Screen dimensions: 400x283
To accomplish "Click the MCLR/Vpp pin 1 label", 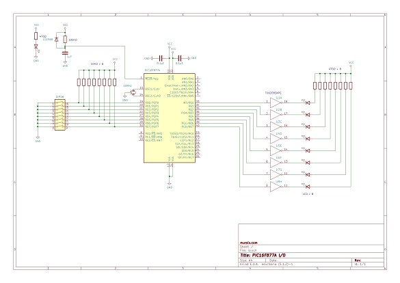I will tap(152, 79).
